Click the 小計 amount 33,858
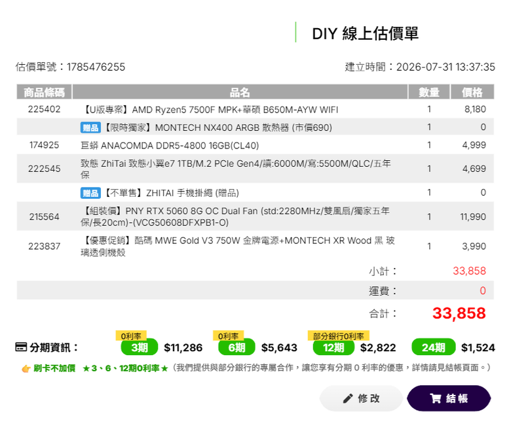This screenshot has width=511, height=427. pyautogui.click(x=469, y=271)
